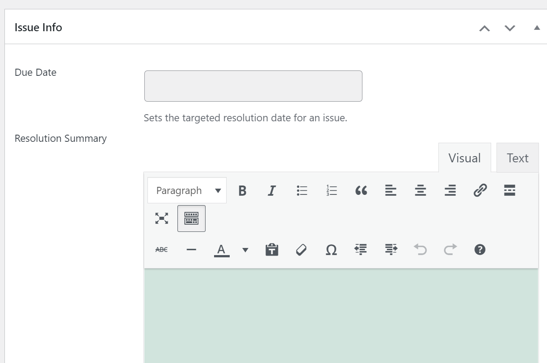
Task: Open the Paragraph format dropdown
Action: click(187, 191)
